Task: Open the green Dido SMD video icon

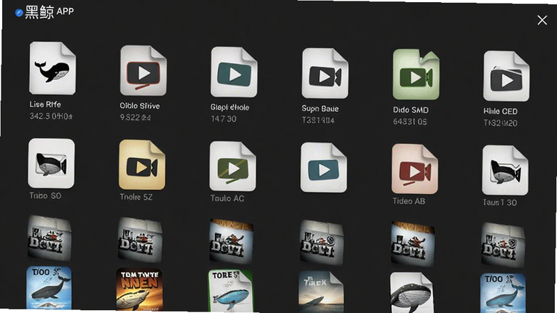Action: (x=416, y=75)
